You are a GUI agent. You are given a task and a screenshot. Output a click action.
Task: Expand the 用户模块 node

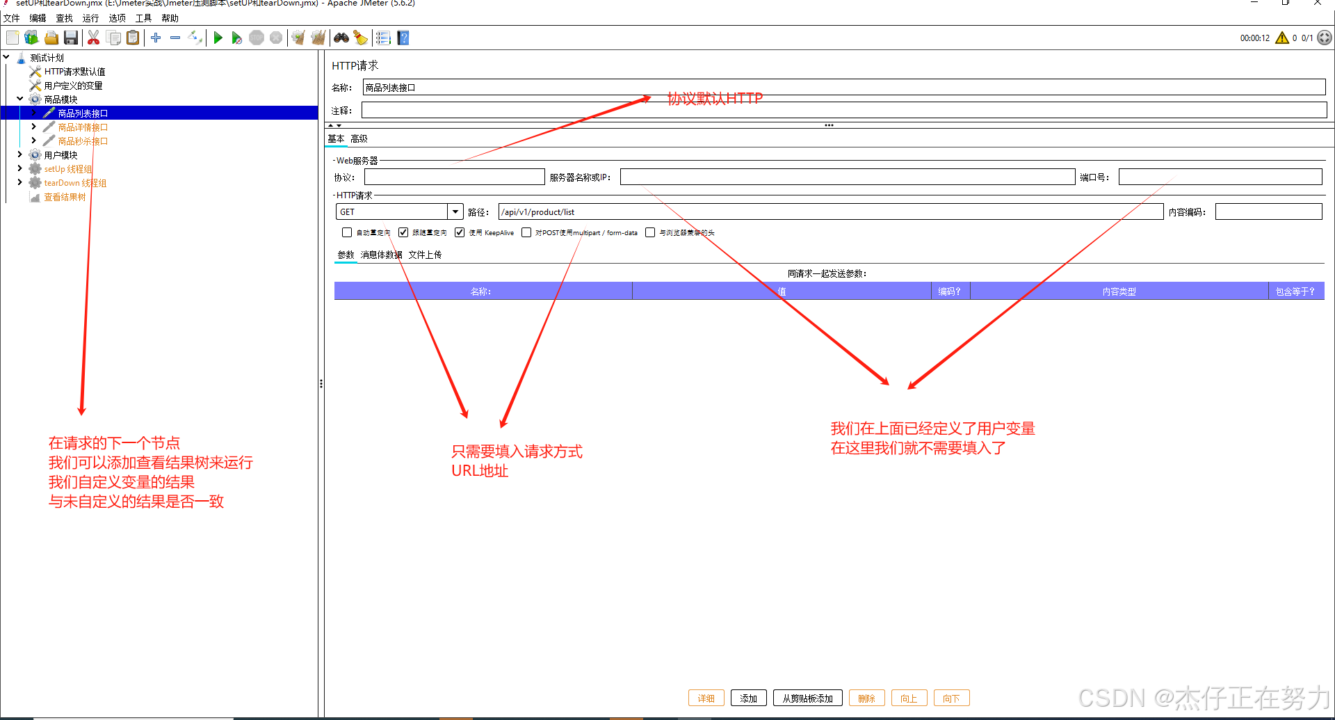(20, 154)
